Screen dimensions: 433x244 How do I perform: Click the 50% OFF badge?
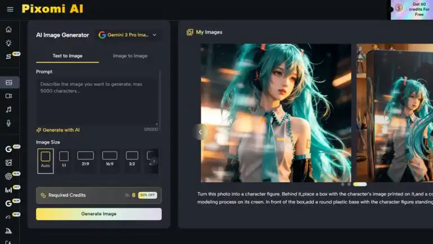[148, 195]
